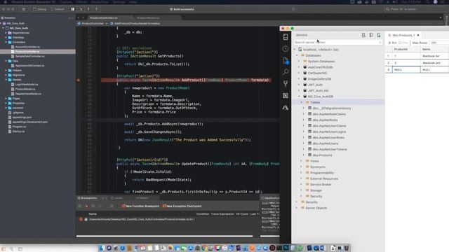Pause debugging in Visual Studio toolbar
Viewport: 449px width, 252px height.
pyautogui.click(x=73, y=9)
